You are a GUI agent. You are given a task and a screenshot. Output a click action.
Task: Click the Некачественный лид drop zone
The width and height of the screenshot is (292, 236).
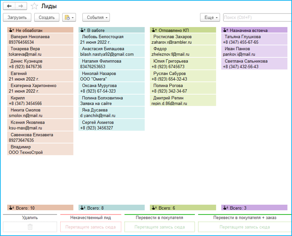(91, 227)
